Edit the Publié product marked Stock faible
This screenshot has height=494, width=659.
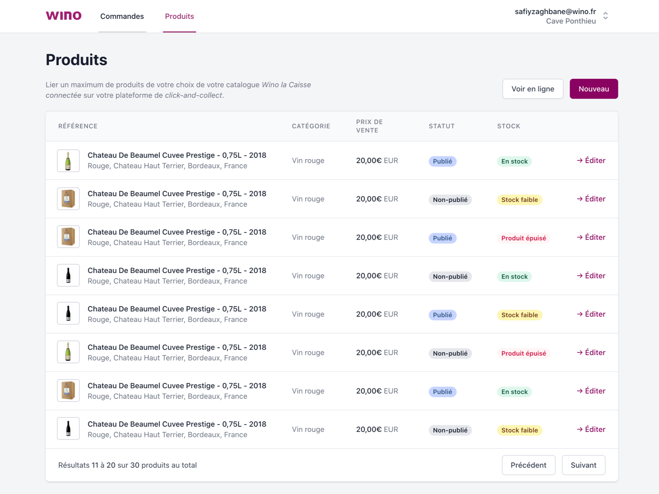591,314
